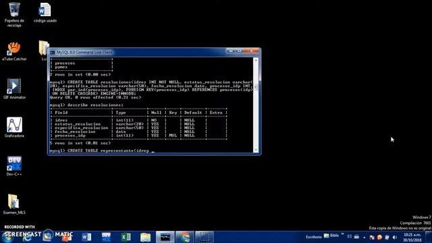
Task: Click 'estatus_resolucion' in the Field column
Action: tap(78, 124)
